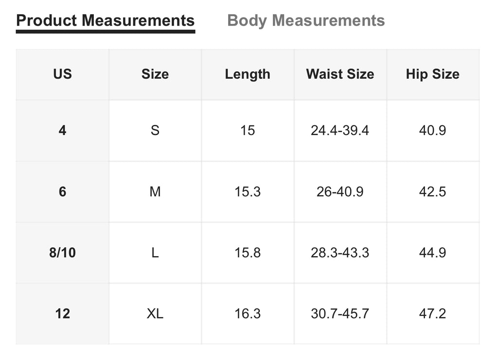The height and width of the screenshot is (348, 498).
Task: Click the size S cell
Action: click(x=155, y=130)
